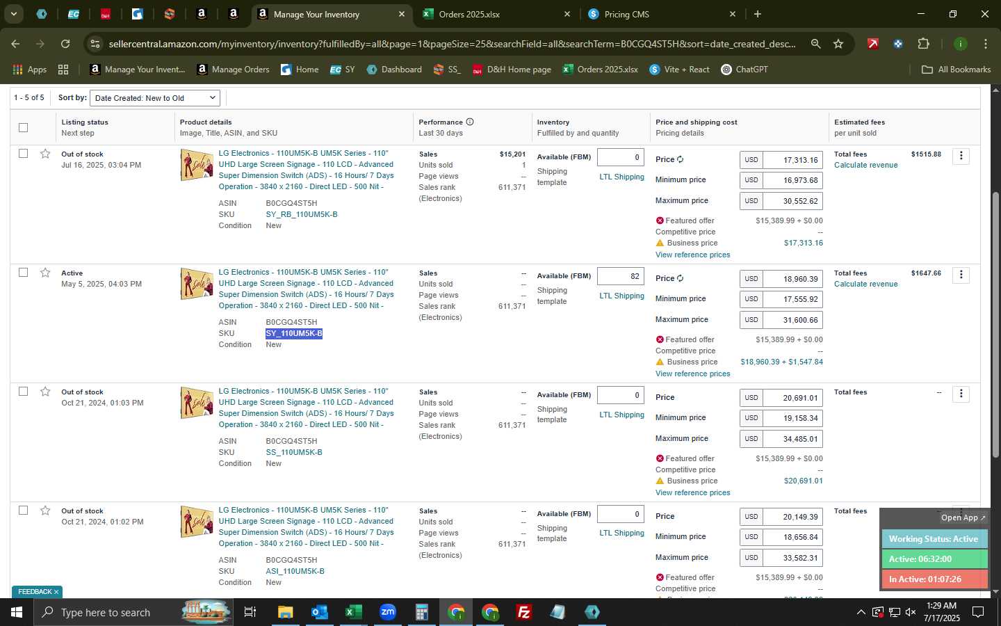
Task: Click price sync icon for SY_110UM5K-B row
Action: click(x=680, y=278)
